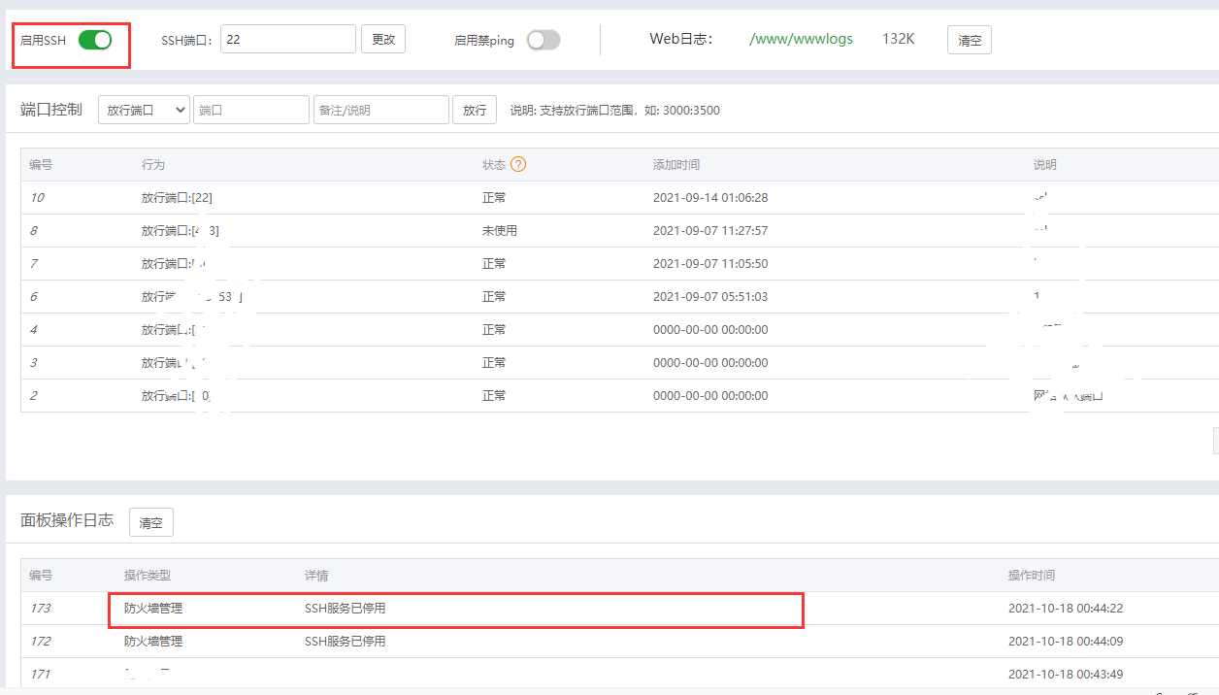Click the SSH端口 input field showing 22

coord(288,39)
